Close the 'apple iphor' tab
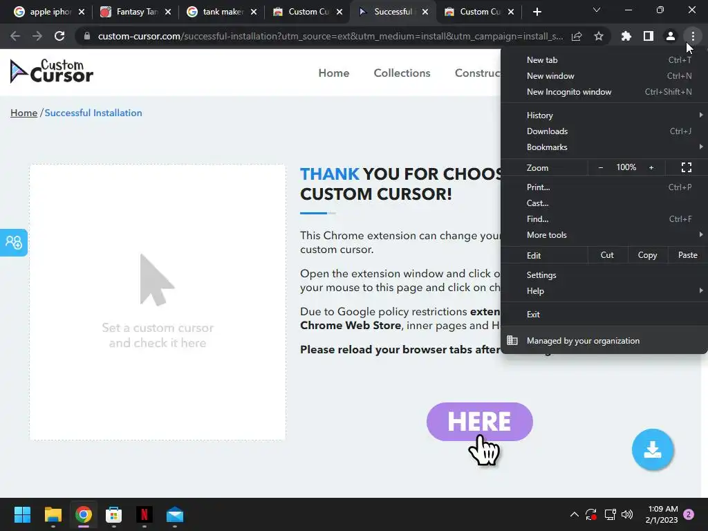Viewport: 708px width, 531px height. click(82, 12)
